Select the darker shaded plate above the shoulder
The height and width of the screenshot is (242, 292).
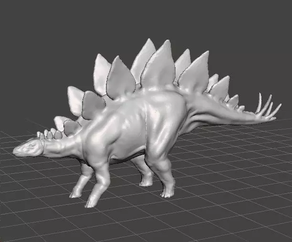(94, 105)
